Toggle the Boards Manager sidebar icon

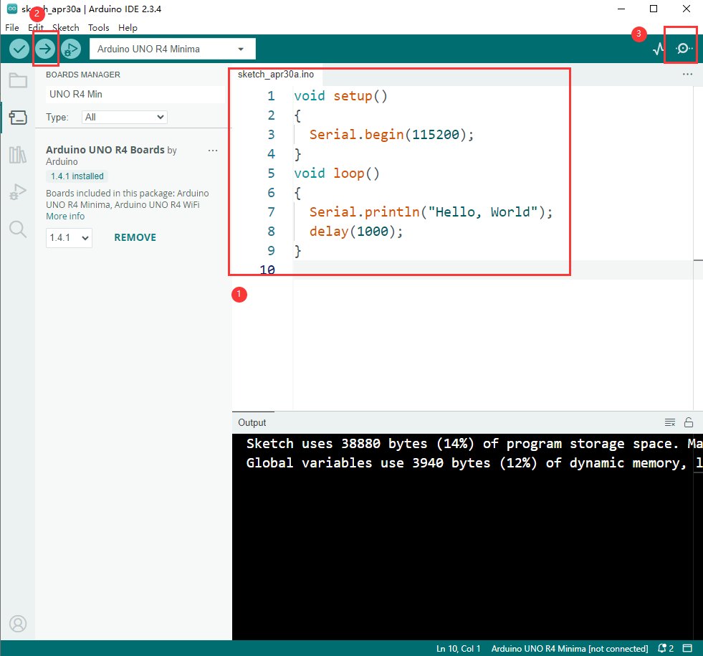click(x=18, y=118)
